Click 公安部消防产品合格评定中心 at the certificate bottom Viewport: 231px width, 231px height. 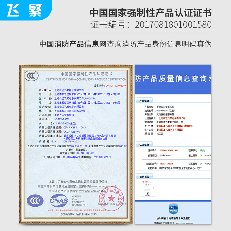tap(77, 214)
